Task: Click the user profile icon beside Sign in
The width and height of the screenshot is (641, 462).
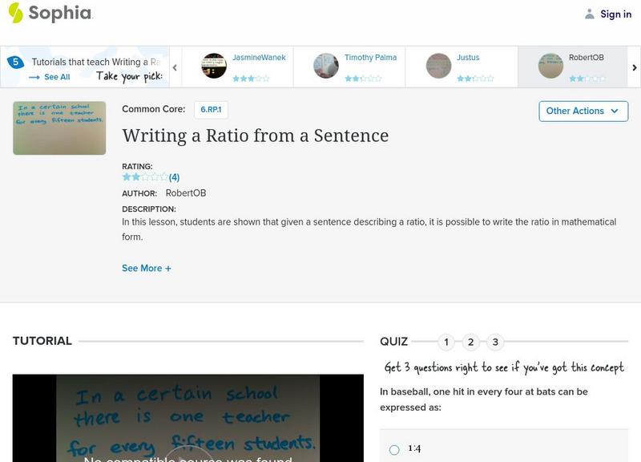Action: (x=590, y=14)
